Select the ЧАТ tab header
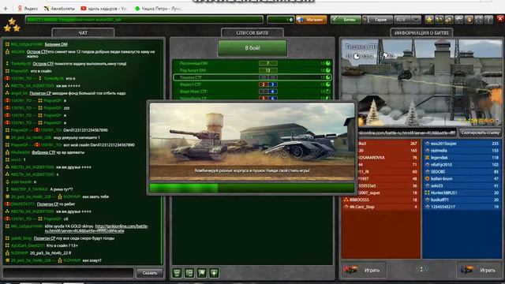 (x=83, y=32)
